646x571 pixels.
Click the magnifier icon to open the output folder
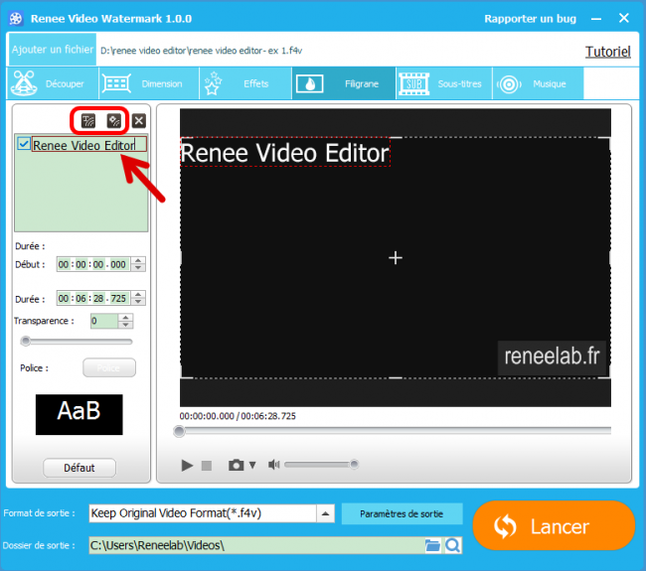pos(453,545)
